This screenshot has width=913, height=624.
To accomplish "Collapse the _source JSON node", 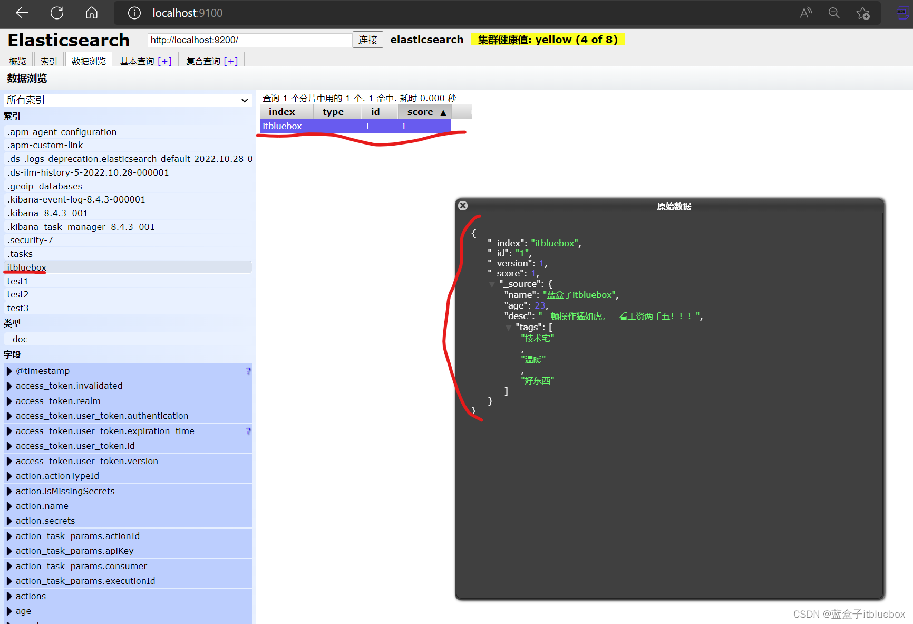I will 492,284.
